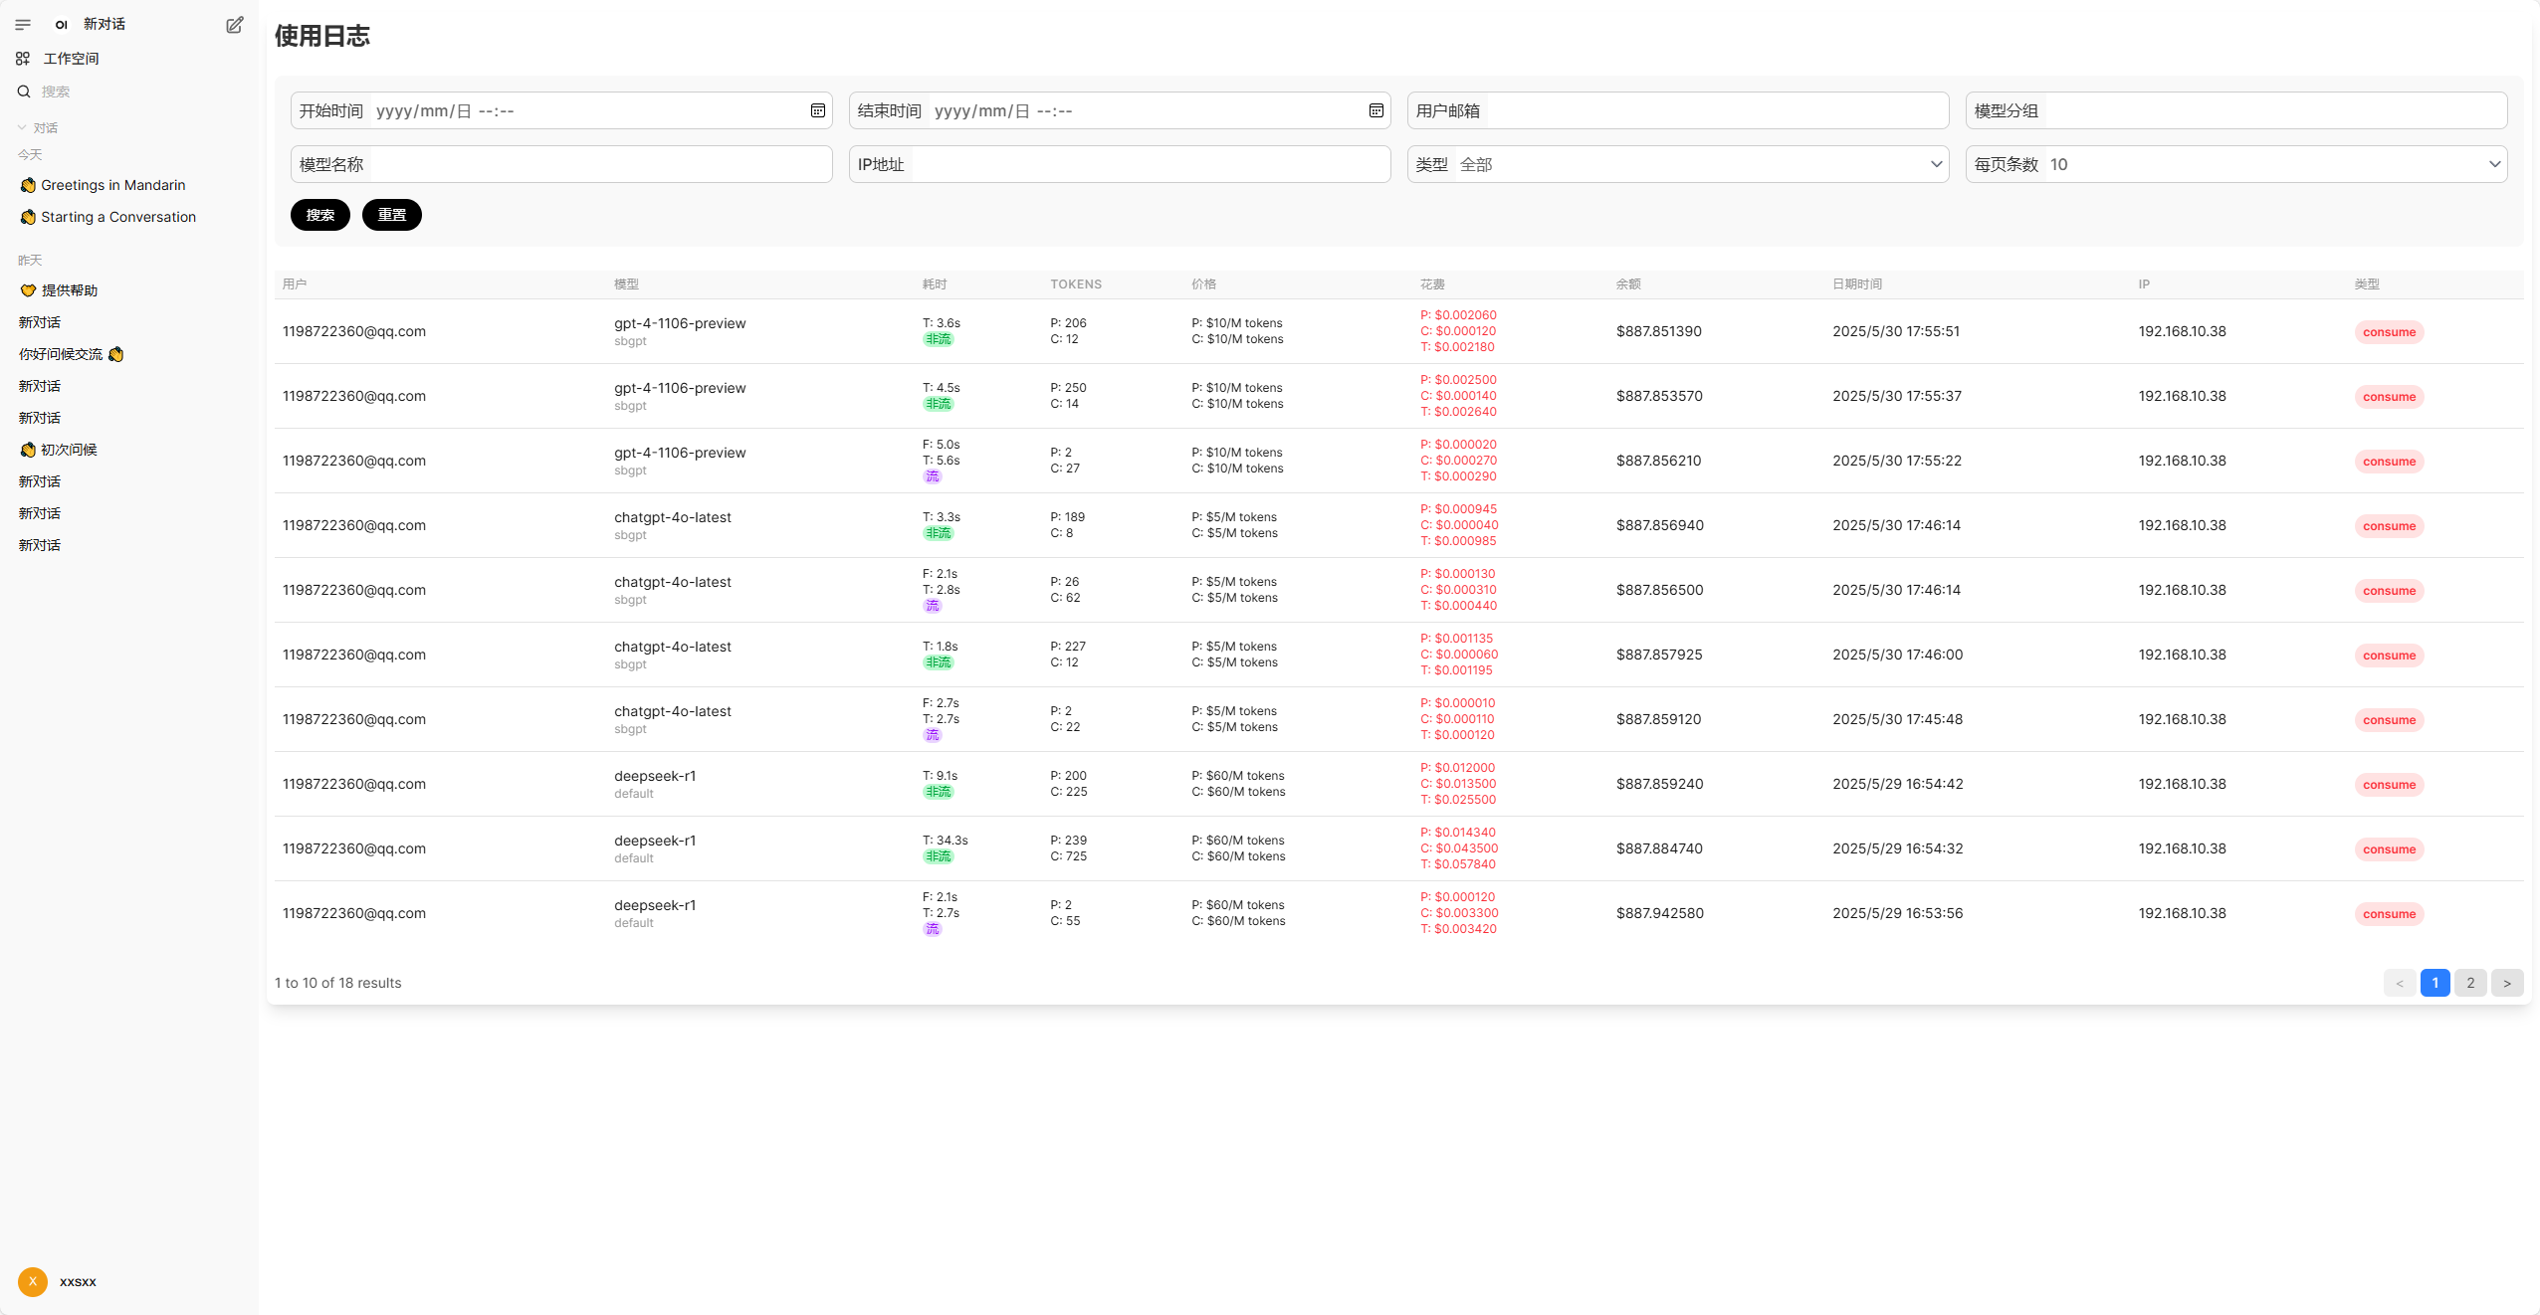Open the 类型 type dropdown
2540x1315 pixels.
(1678, 164)
